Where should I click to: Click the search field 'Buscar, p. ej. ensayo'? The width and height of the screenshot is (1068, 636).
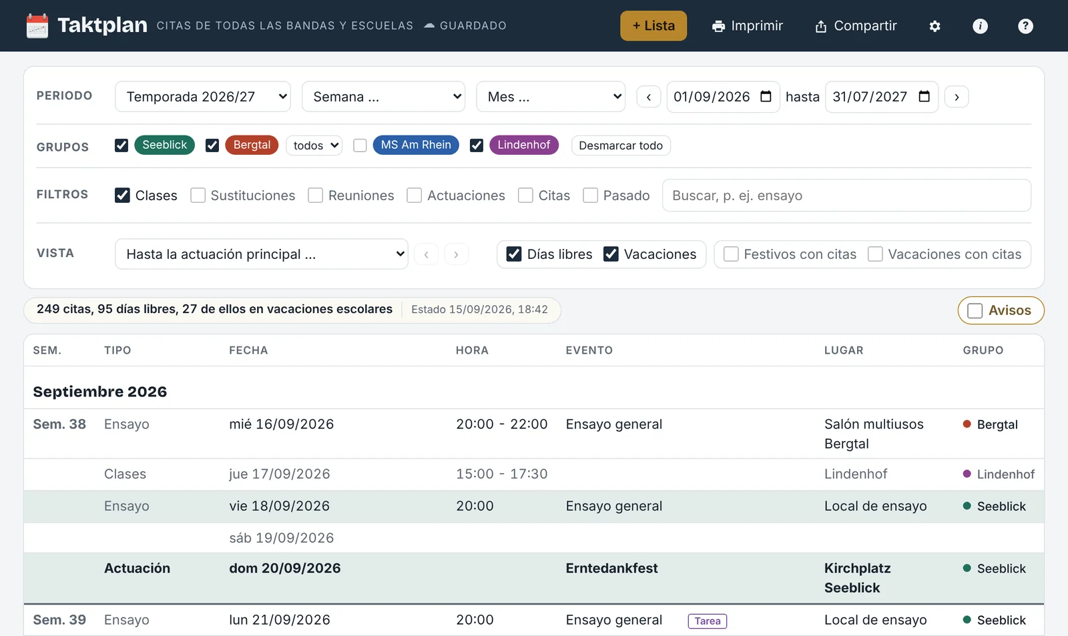tap(846, 196)
